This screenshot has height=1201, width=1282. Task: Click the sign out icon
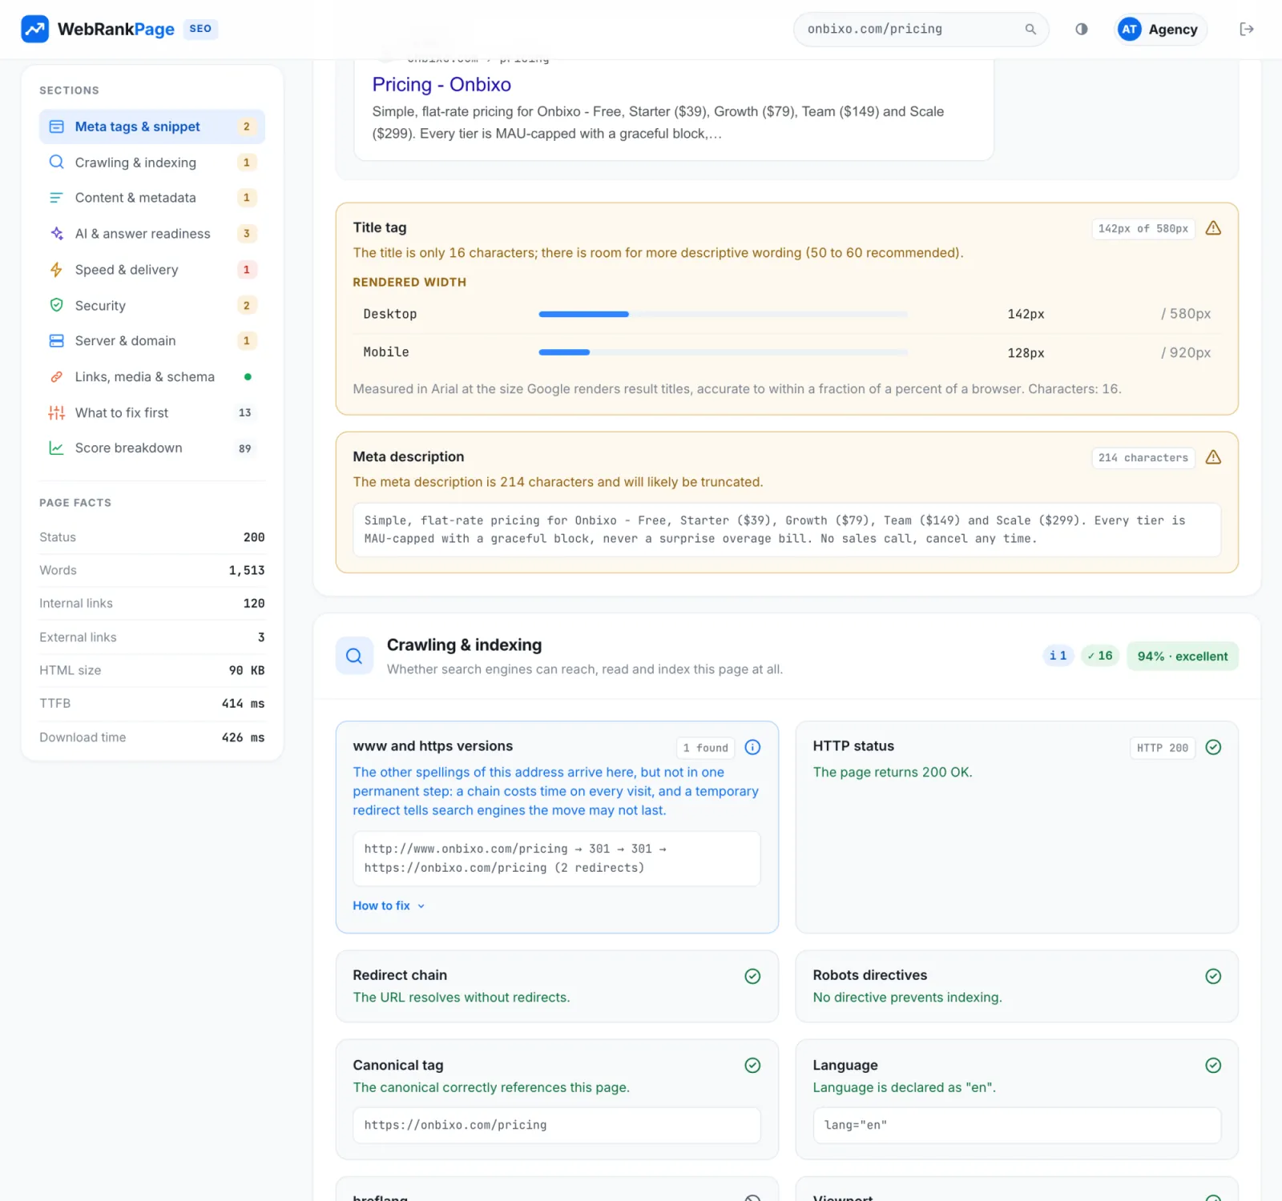[1247, 29]
